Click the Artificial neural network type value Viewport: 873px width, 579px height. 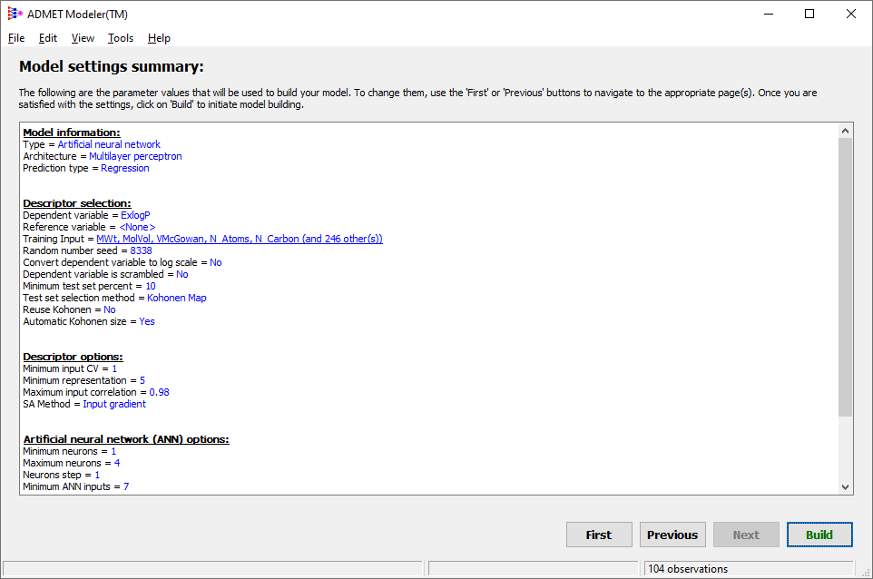[109, 144]
